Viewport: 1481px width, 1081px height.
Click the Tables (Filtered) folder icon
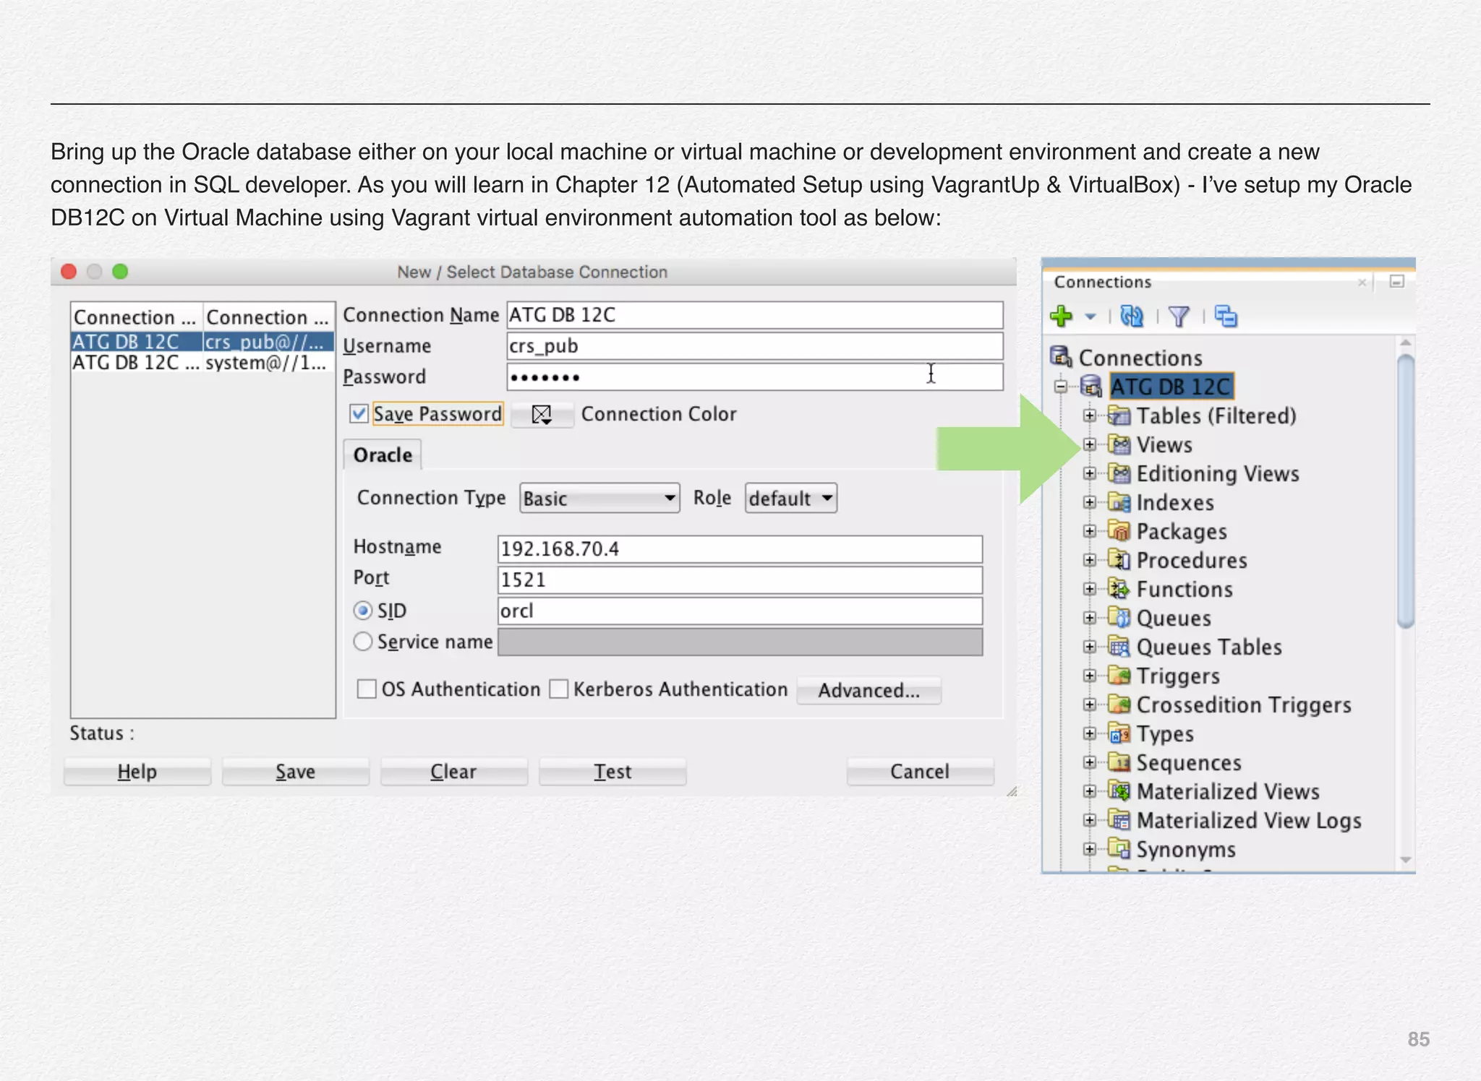[1119, 415]
